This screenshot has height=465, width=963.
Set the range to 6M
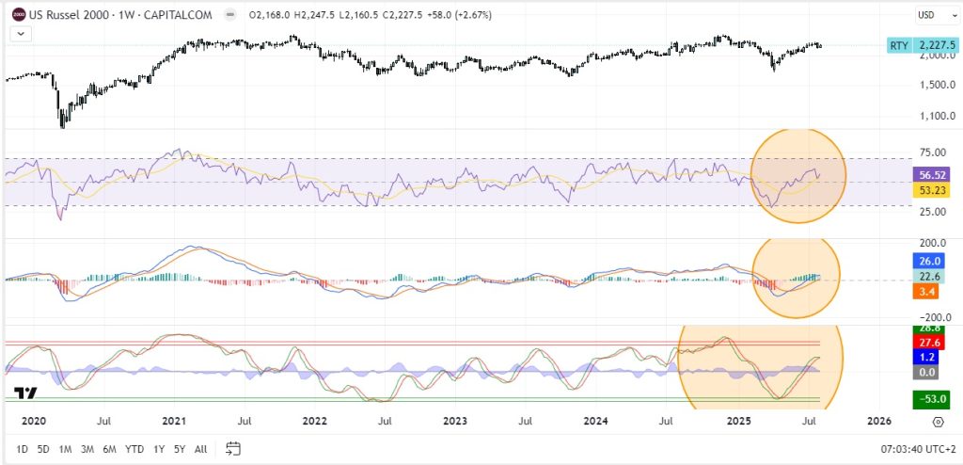pyautogui.click(x=109, y=449)
